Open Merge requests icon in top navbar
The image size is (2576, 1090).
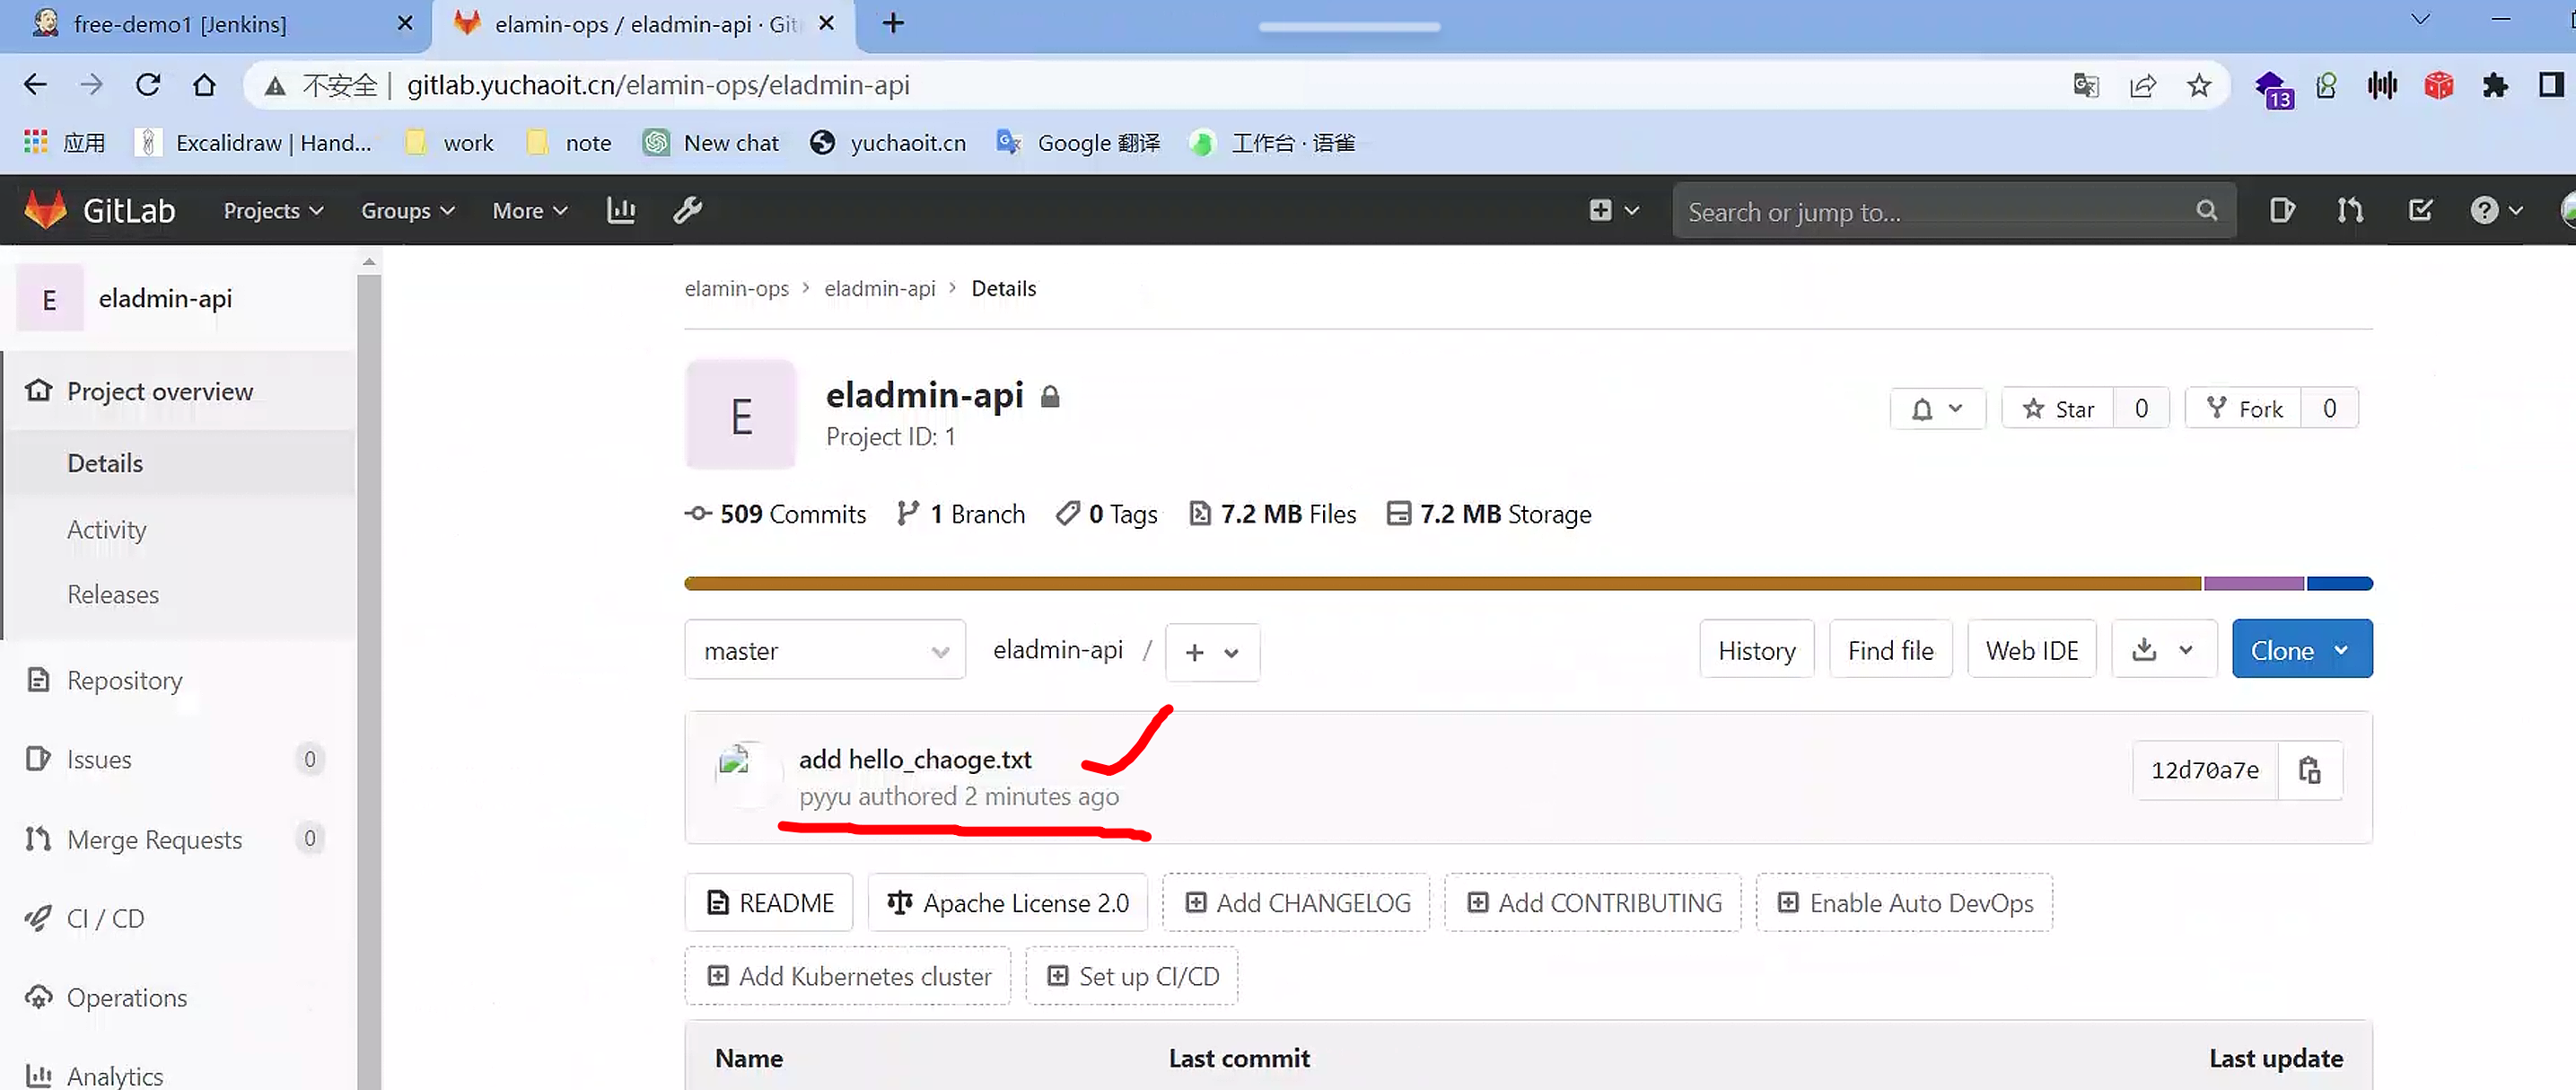click(x=2350, y=210)
